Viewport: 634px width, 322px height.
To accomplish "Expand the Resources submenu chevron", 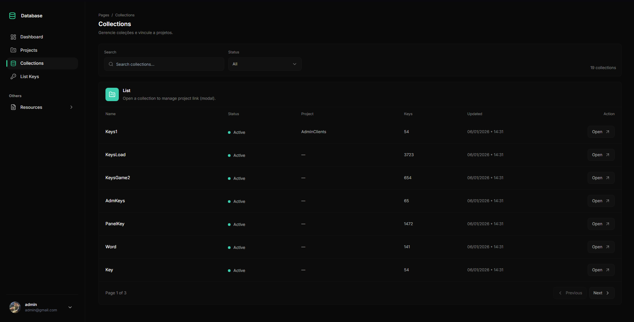I will pyautogui.click(x=71, y=107).
